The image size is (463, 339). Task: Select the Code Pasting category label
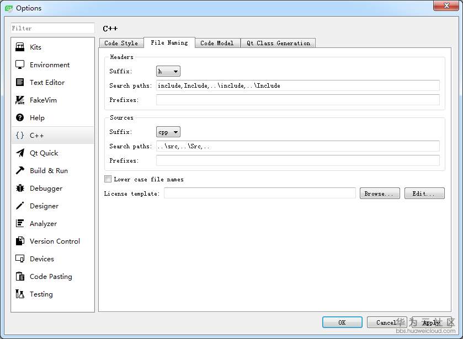point(51,277)
